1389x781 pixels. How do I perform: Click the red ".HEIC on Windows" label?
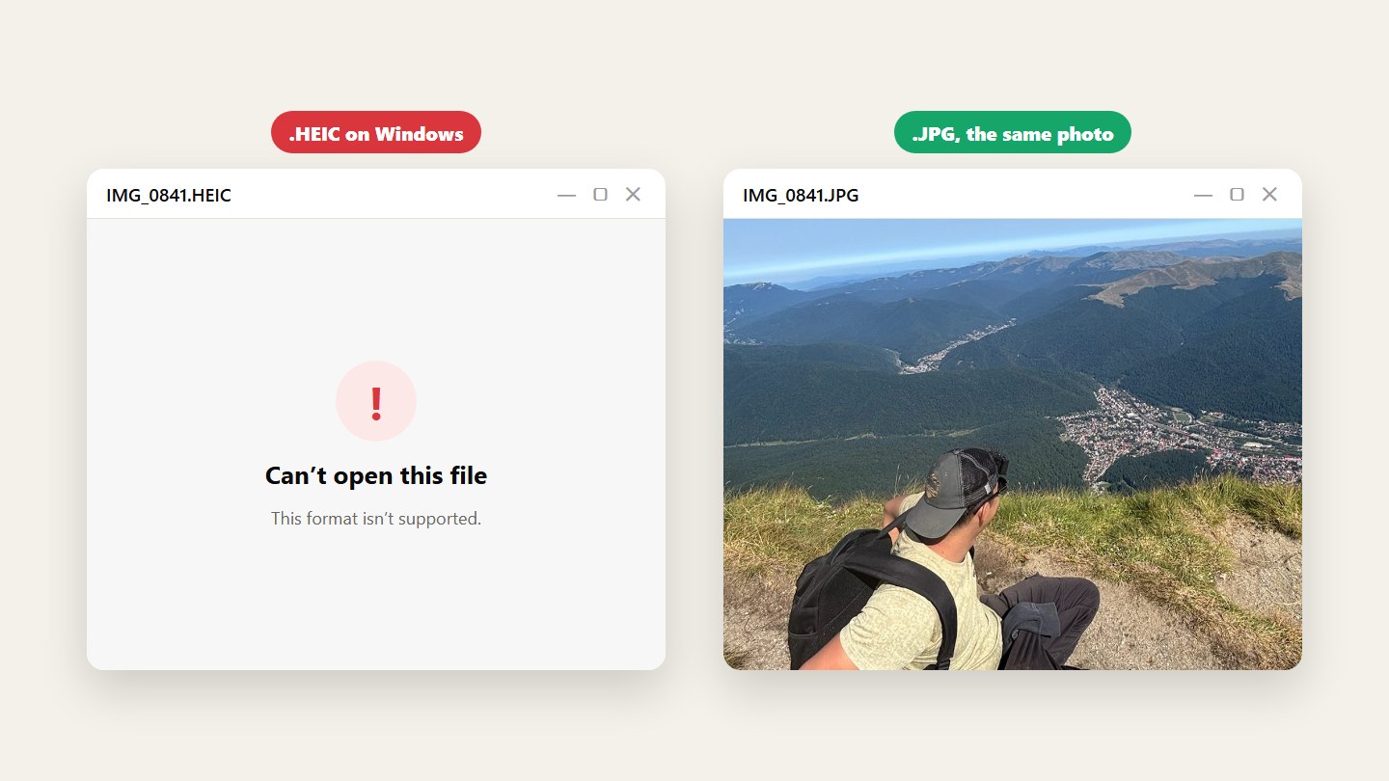[x=376, y=133]
